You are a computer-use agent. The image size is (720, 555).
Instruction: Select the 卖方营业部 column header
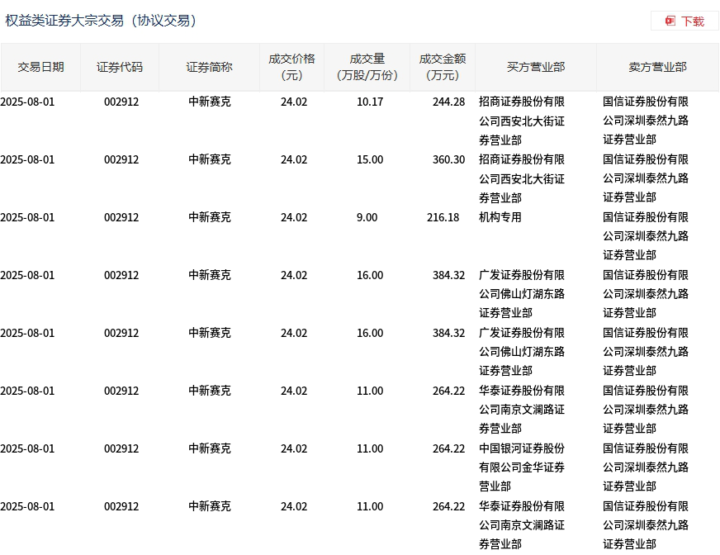(x=657, y=68)
